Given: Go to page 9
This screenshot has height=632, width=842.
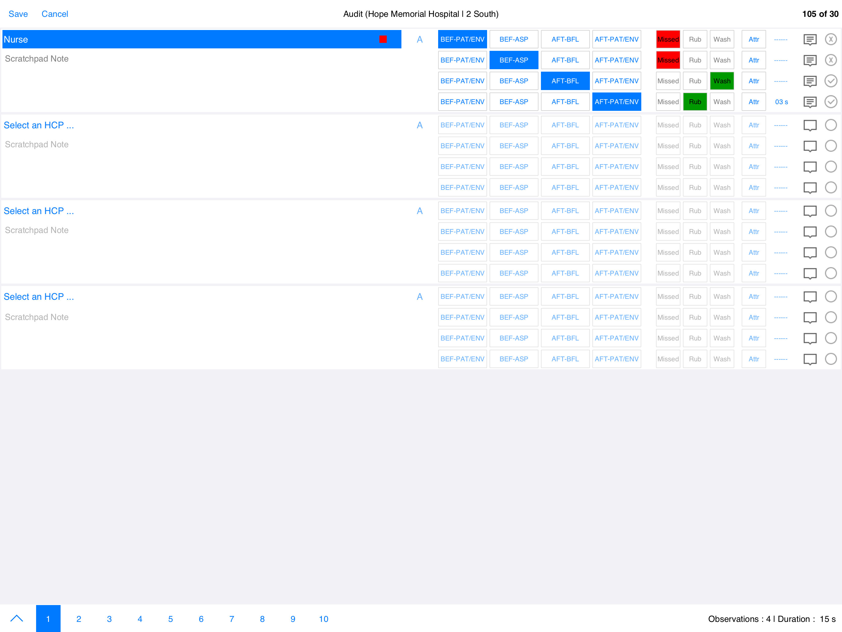Looking at the screenshot, I should click(293, 619).
